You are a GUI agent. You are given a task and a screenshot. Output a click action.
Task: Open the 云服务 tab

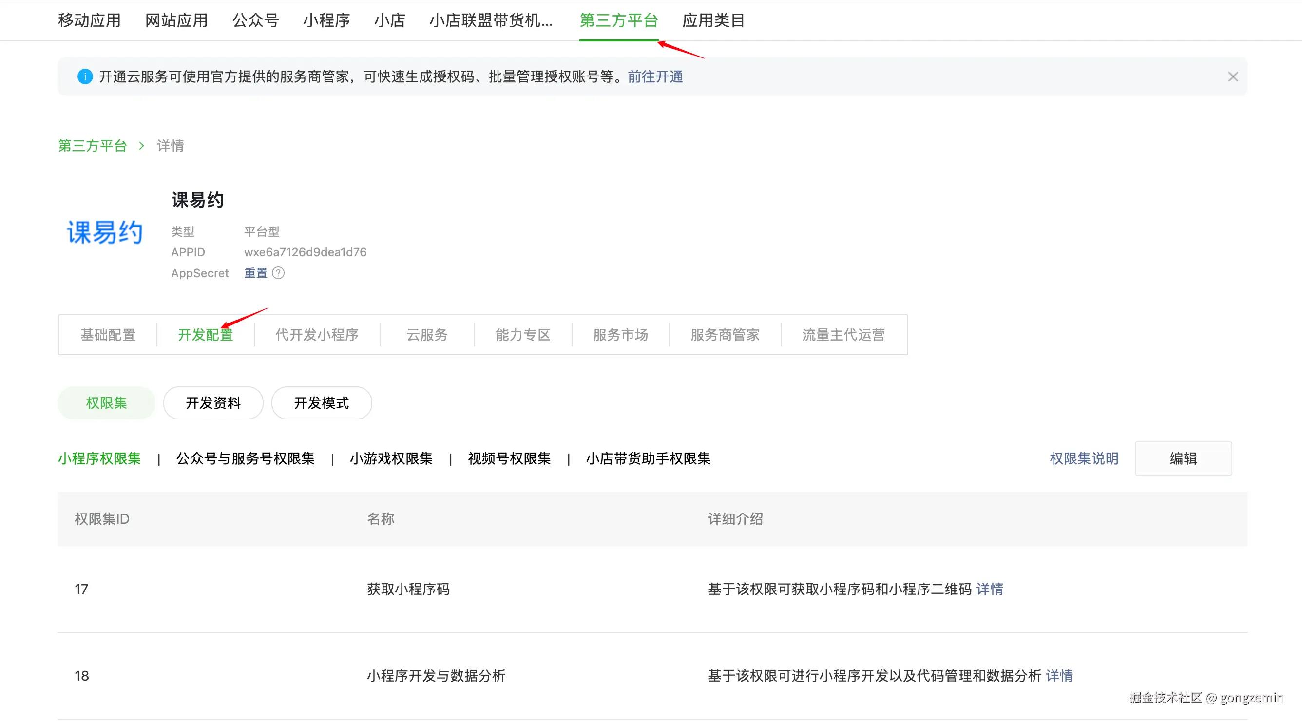coord(427,335)
